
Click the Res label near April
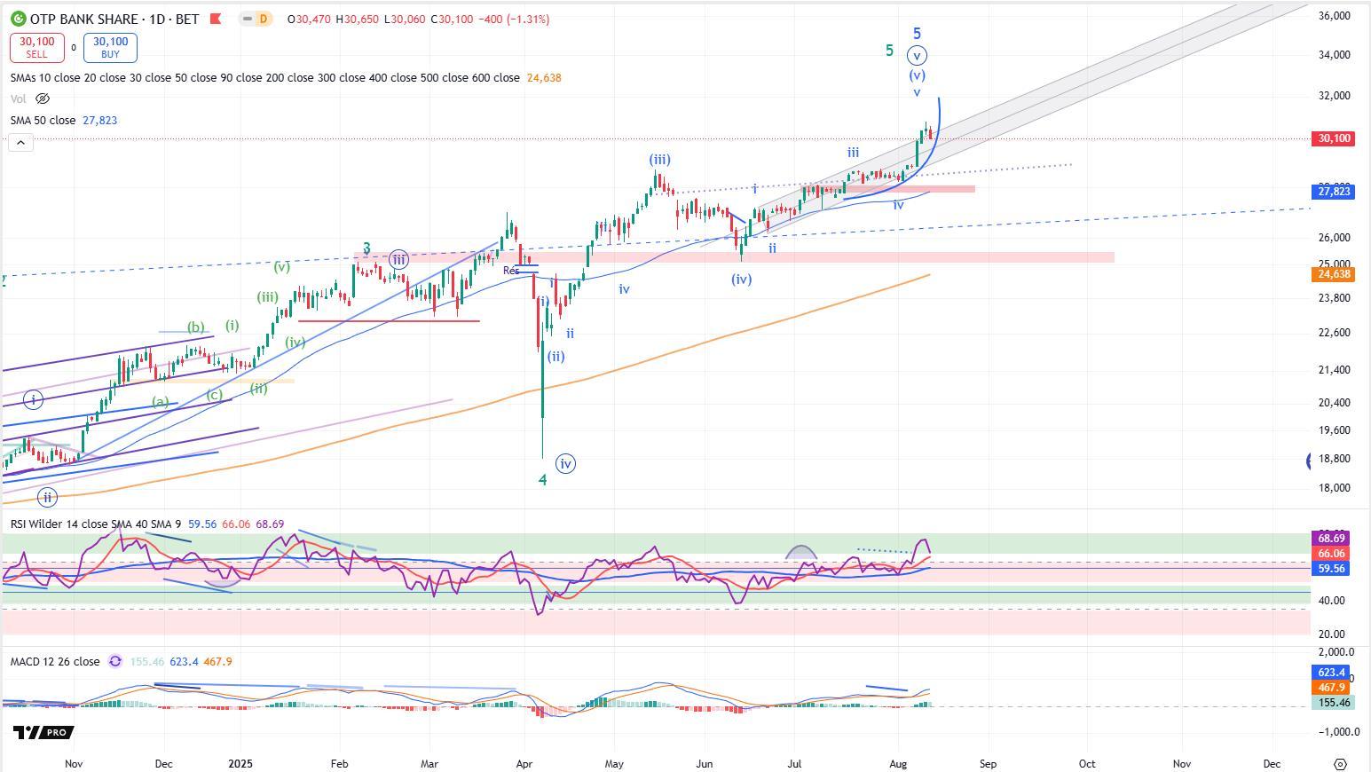511,271
